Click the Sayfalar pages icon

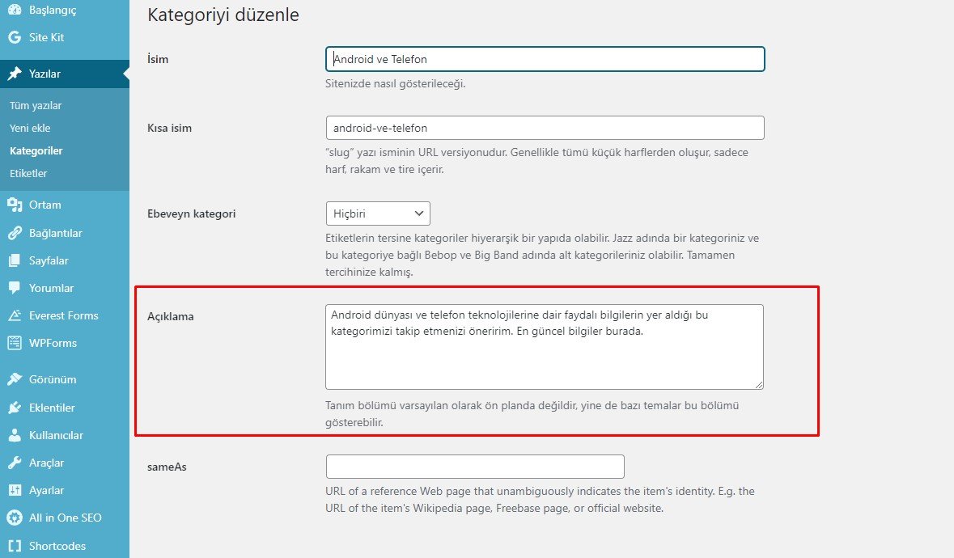15,261
